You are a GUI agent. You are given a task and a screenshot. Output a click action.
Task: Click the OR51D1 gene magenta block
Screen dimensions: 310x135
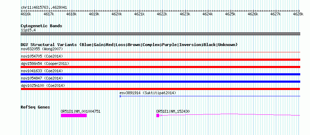click(x=74, y=115)
